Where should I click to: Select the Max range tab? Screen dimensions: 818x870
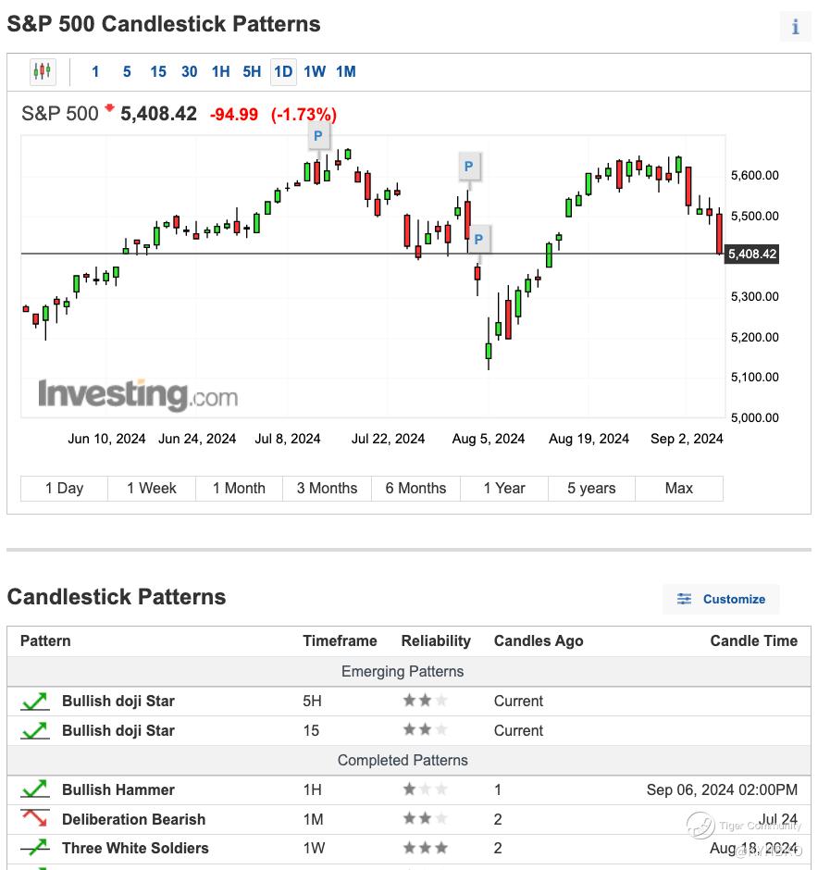(x=678, y=488)
